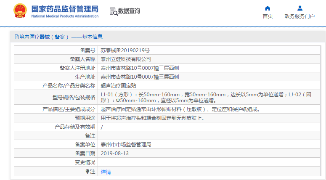The height and width of the screenshot is (180, 326).
Task: Click the 首页 home icon
Action: pos(268,8)
